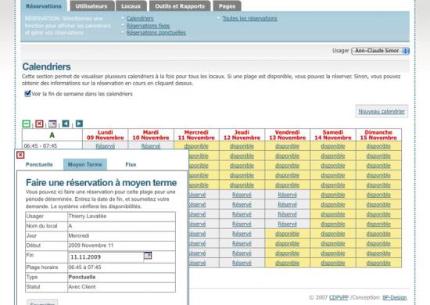Select the Moyen Terme reservation tab
The height and width of the screenshot is (305, 430).
click(85, 164)
